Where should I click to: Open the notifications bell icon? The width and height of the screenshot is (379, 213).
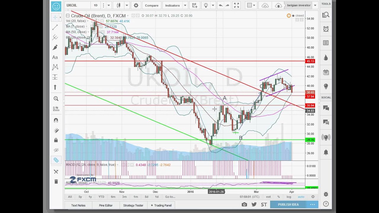pyautogui.click(x=326, y=152)
